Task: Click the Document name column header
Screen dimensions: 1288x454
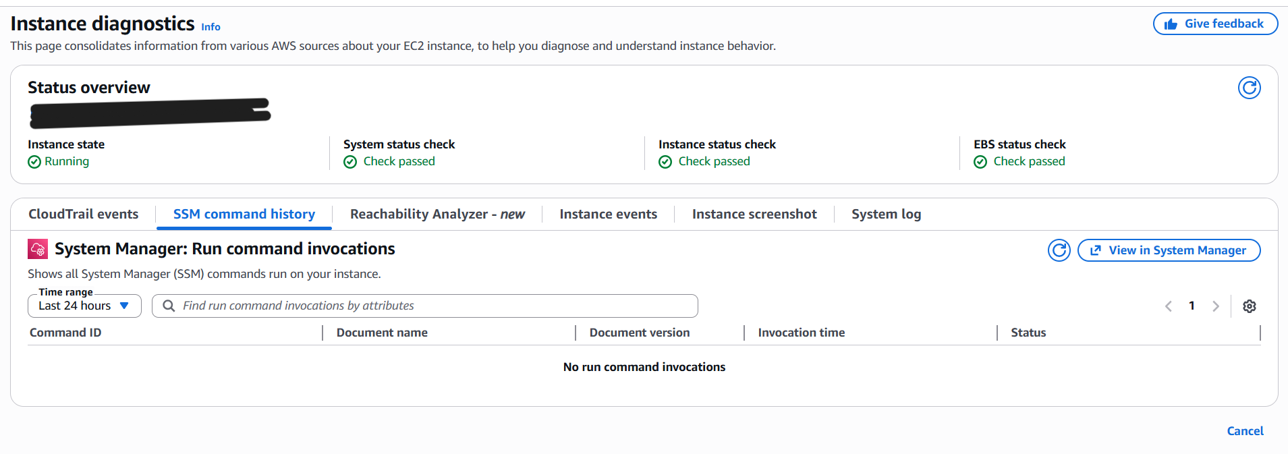Action: tap(382, 333)
